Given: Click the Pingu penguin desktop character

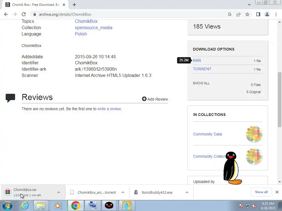Looking at the screenshot, I should tap(232, 168).
